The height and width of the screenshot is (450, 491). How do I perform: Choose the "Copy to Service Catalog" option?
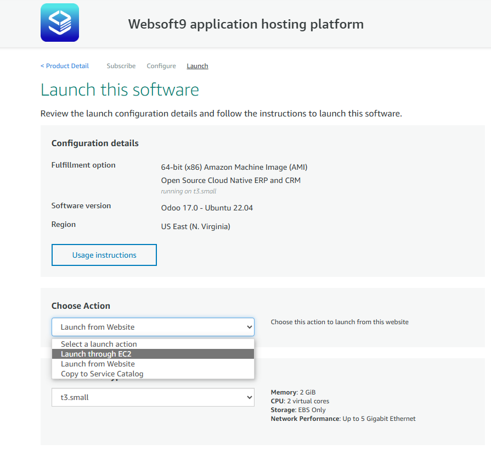coord(102,374)
